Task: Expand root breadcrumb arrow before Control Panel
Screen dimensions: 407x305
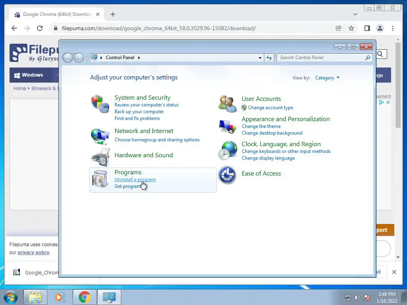Action: (x=101, y=58)
